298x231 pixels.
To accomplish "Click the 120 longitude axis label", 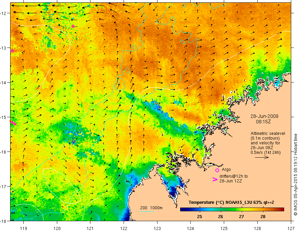I will (x=57, y=228).
